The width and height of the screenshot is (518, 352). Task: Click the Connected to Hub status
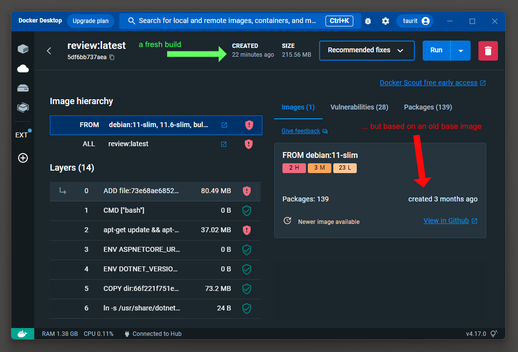click(x=153, y=334)
